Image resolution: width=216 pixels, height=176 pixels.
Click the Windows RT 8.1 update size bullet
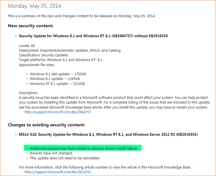click(57, 84)
